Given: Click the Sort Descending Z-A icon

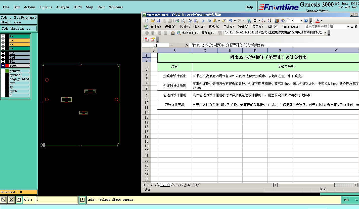Looking at the screenshot, I should tap(269, 21).
